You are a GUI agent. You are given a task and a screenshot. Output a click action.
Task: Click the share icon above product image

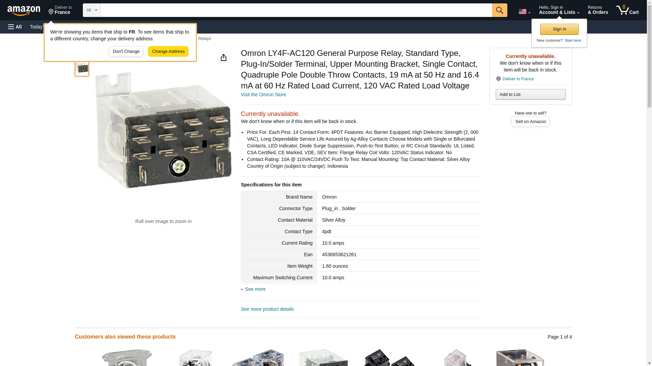(x=223, y=58)
